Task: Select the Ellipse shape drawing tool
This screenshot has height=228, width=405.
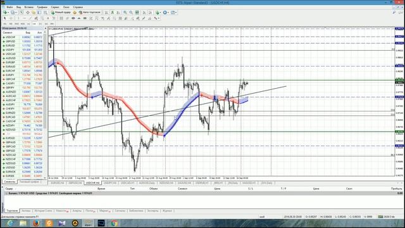Action: coord(73,18)
